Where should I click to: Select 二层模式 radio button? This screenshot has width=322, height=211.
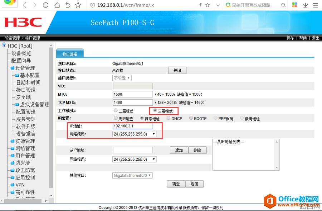tap(116, 110)
